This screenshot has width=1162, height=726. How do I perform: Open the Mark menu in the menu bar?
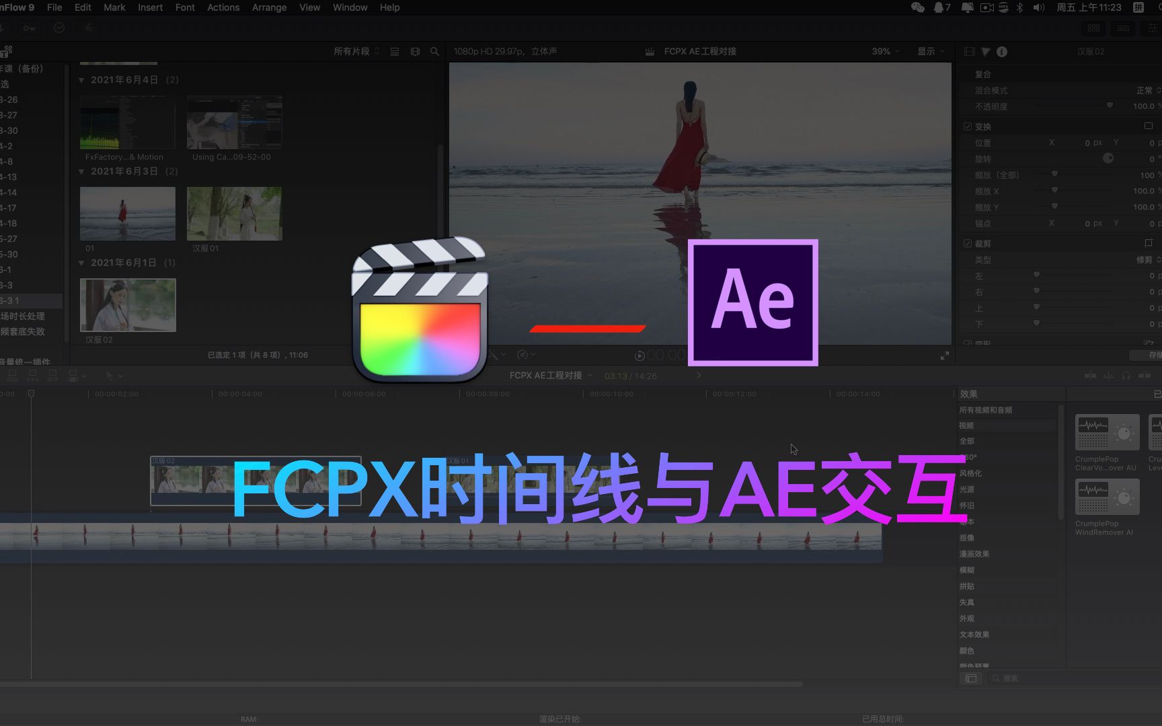point(114,7)
